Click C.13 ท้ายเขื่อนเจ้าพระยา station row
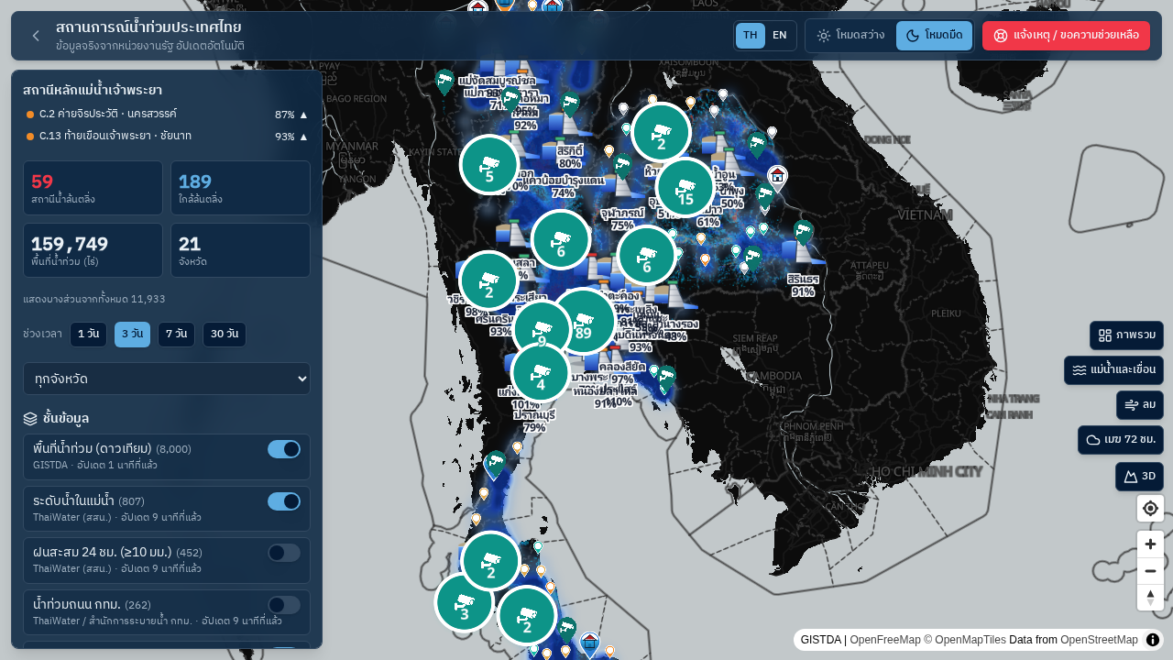Viewport: 1173px width, 660px height. 167,137
